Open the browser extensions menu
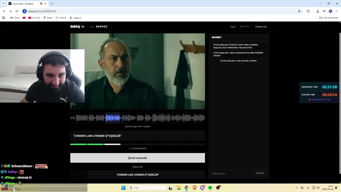341x192 pixels. coord(308,11)
